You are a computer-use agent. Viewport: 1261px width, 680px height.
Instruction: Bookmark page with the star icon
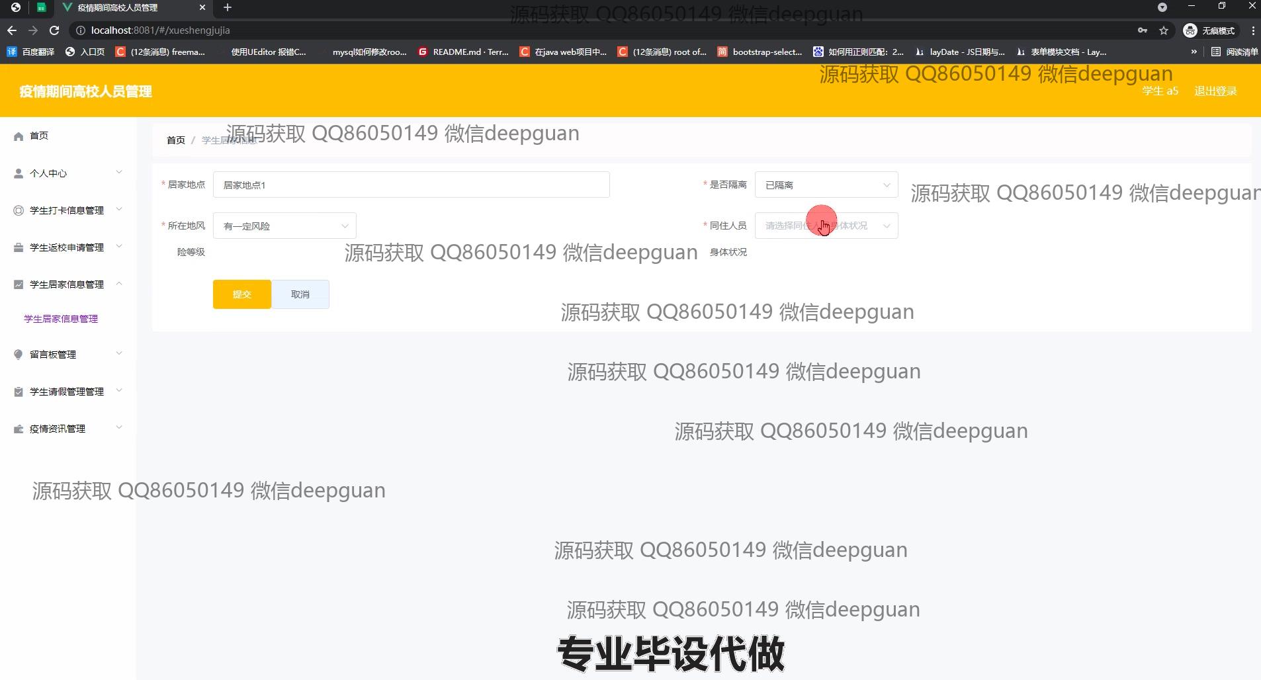tap(1164, 30)
